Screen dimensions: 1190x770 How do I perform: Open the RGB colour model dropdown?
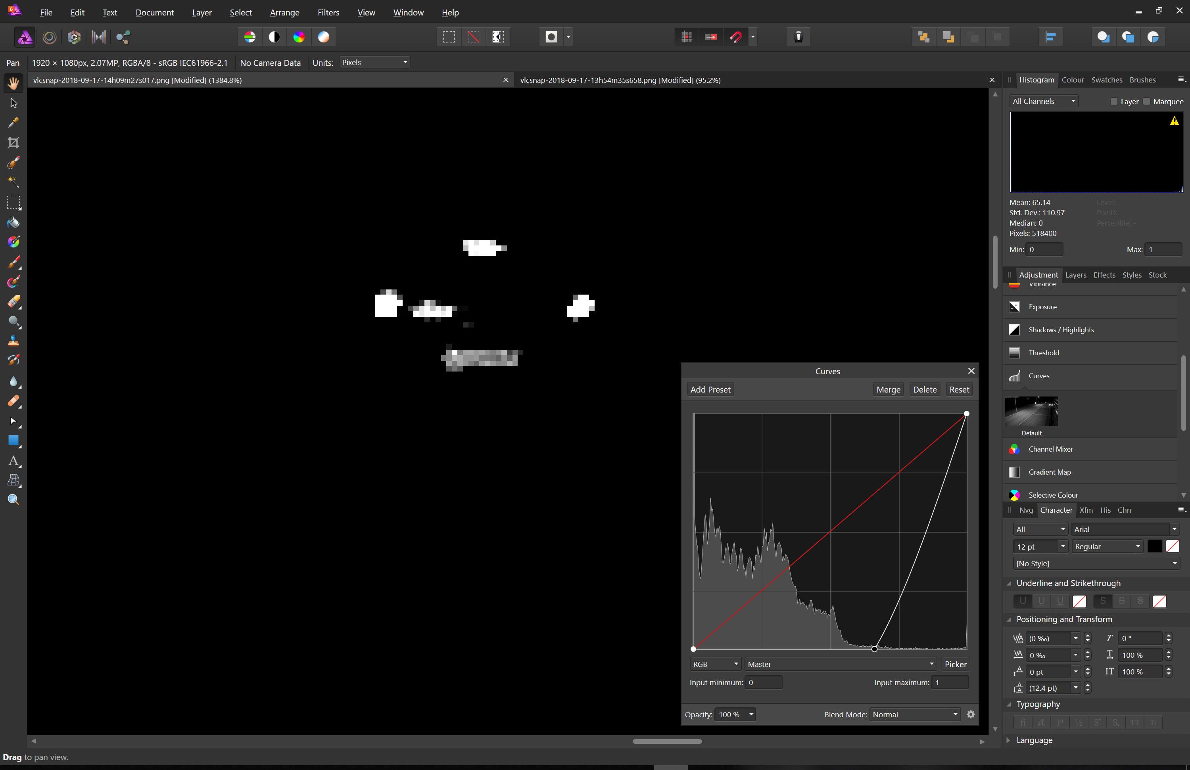tap(715, 664)
